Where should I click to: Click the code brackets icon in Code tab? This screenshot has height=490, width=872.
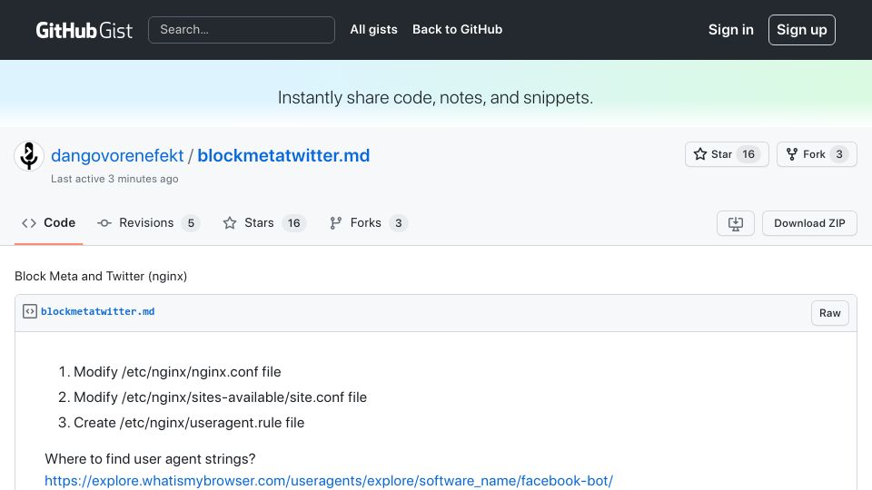point(29,223)
